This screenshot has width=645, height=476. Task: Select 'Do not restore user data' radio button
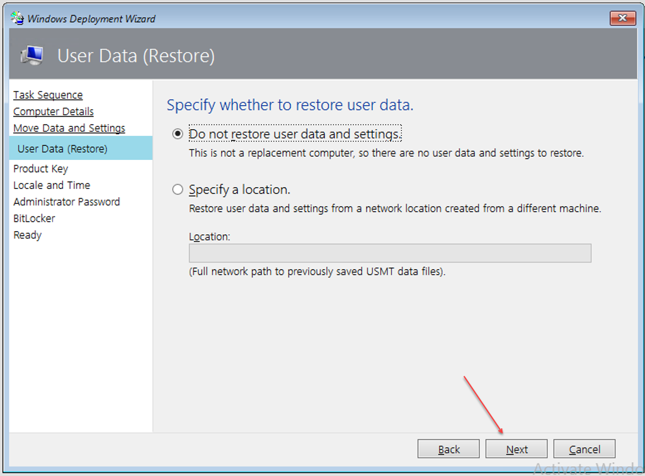tap(178, 134)
